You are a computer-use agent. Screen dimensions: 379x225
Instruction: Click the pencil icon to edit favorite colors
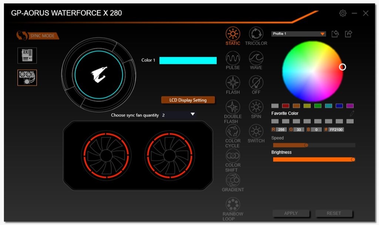tap(352, 113)
